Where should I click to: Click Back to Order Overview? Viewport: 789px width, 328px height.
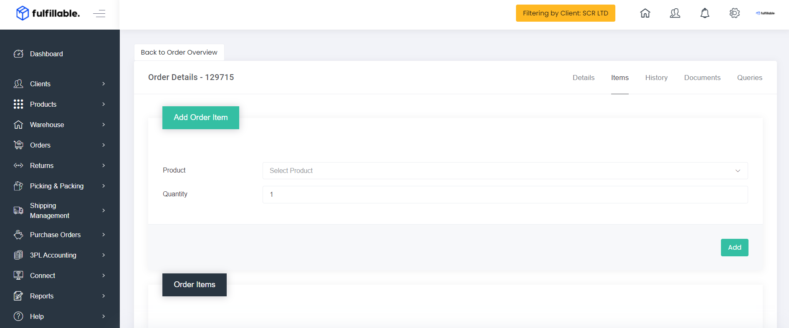(x=179, y=53)
